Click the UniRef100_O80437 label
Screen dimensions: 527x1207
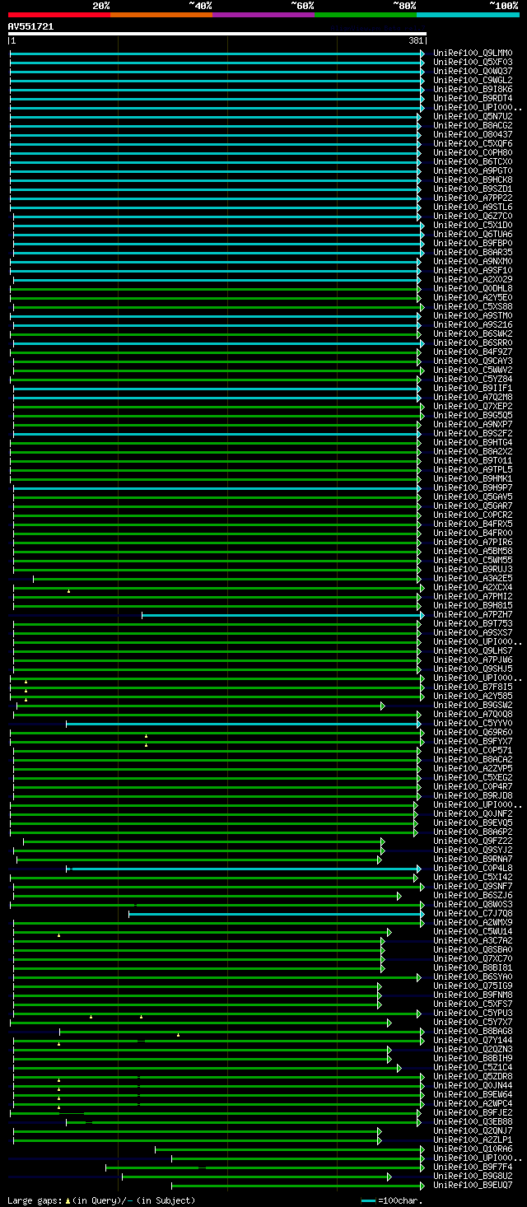tap(473, 135)
